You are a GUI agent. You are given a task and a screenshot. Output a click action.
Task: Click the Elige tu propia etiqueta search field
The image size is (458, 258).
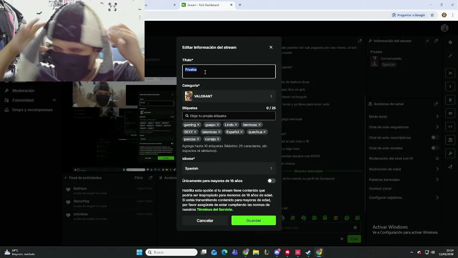229,116
